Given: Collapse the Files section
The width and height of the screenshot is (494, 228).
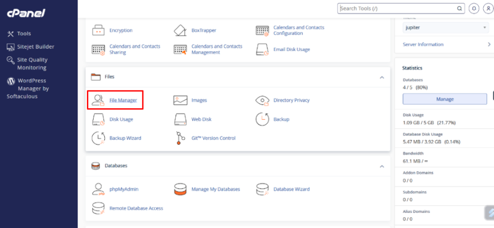Looking at the screenshot, I should [382, 77].
